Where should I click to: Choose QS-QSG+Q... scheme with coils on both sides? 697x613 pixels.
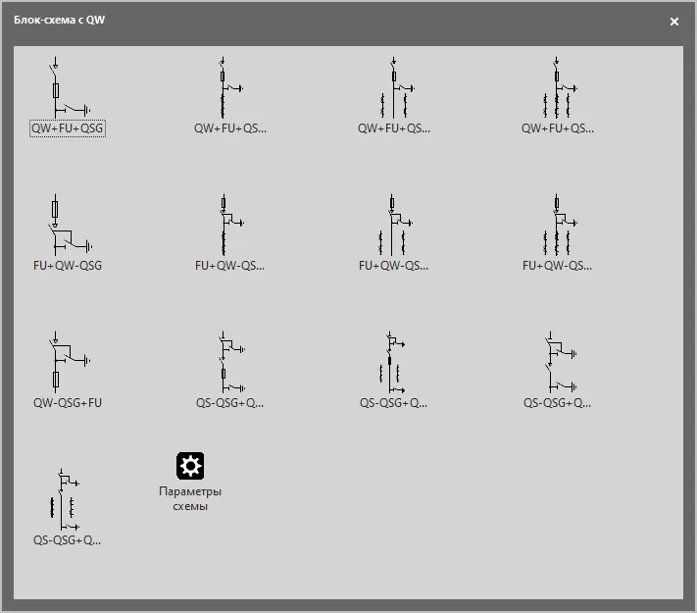67,500
